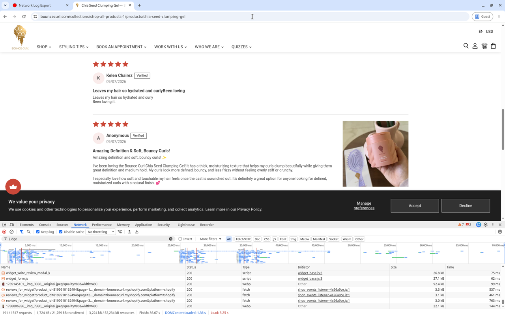The image size is (505, 316).
Task: Switch to the Console tab
Action: (x=45, y=225)
